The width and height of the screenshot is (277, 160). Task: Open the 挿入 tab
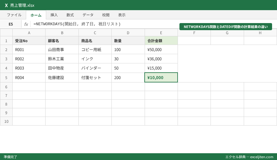pos(54,15)
